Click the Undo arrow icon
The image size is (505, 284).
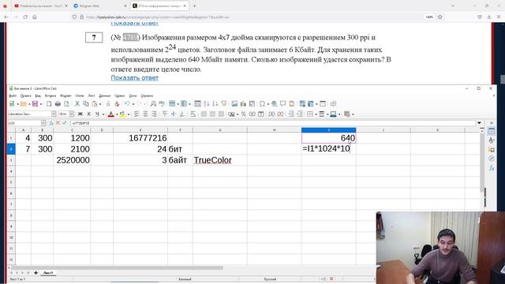point(127,103)
